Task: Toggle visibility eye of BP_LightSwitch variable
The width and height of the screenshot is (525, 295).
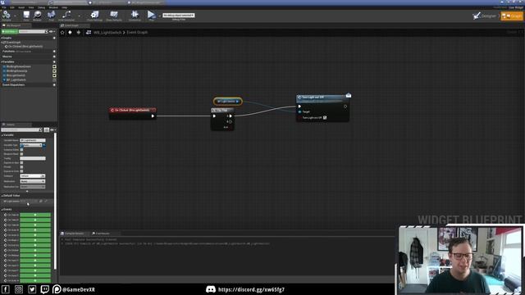Action: (54, 80)
